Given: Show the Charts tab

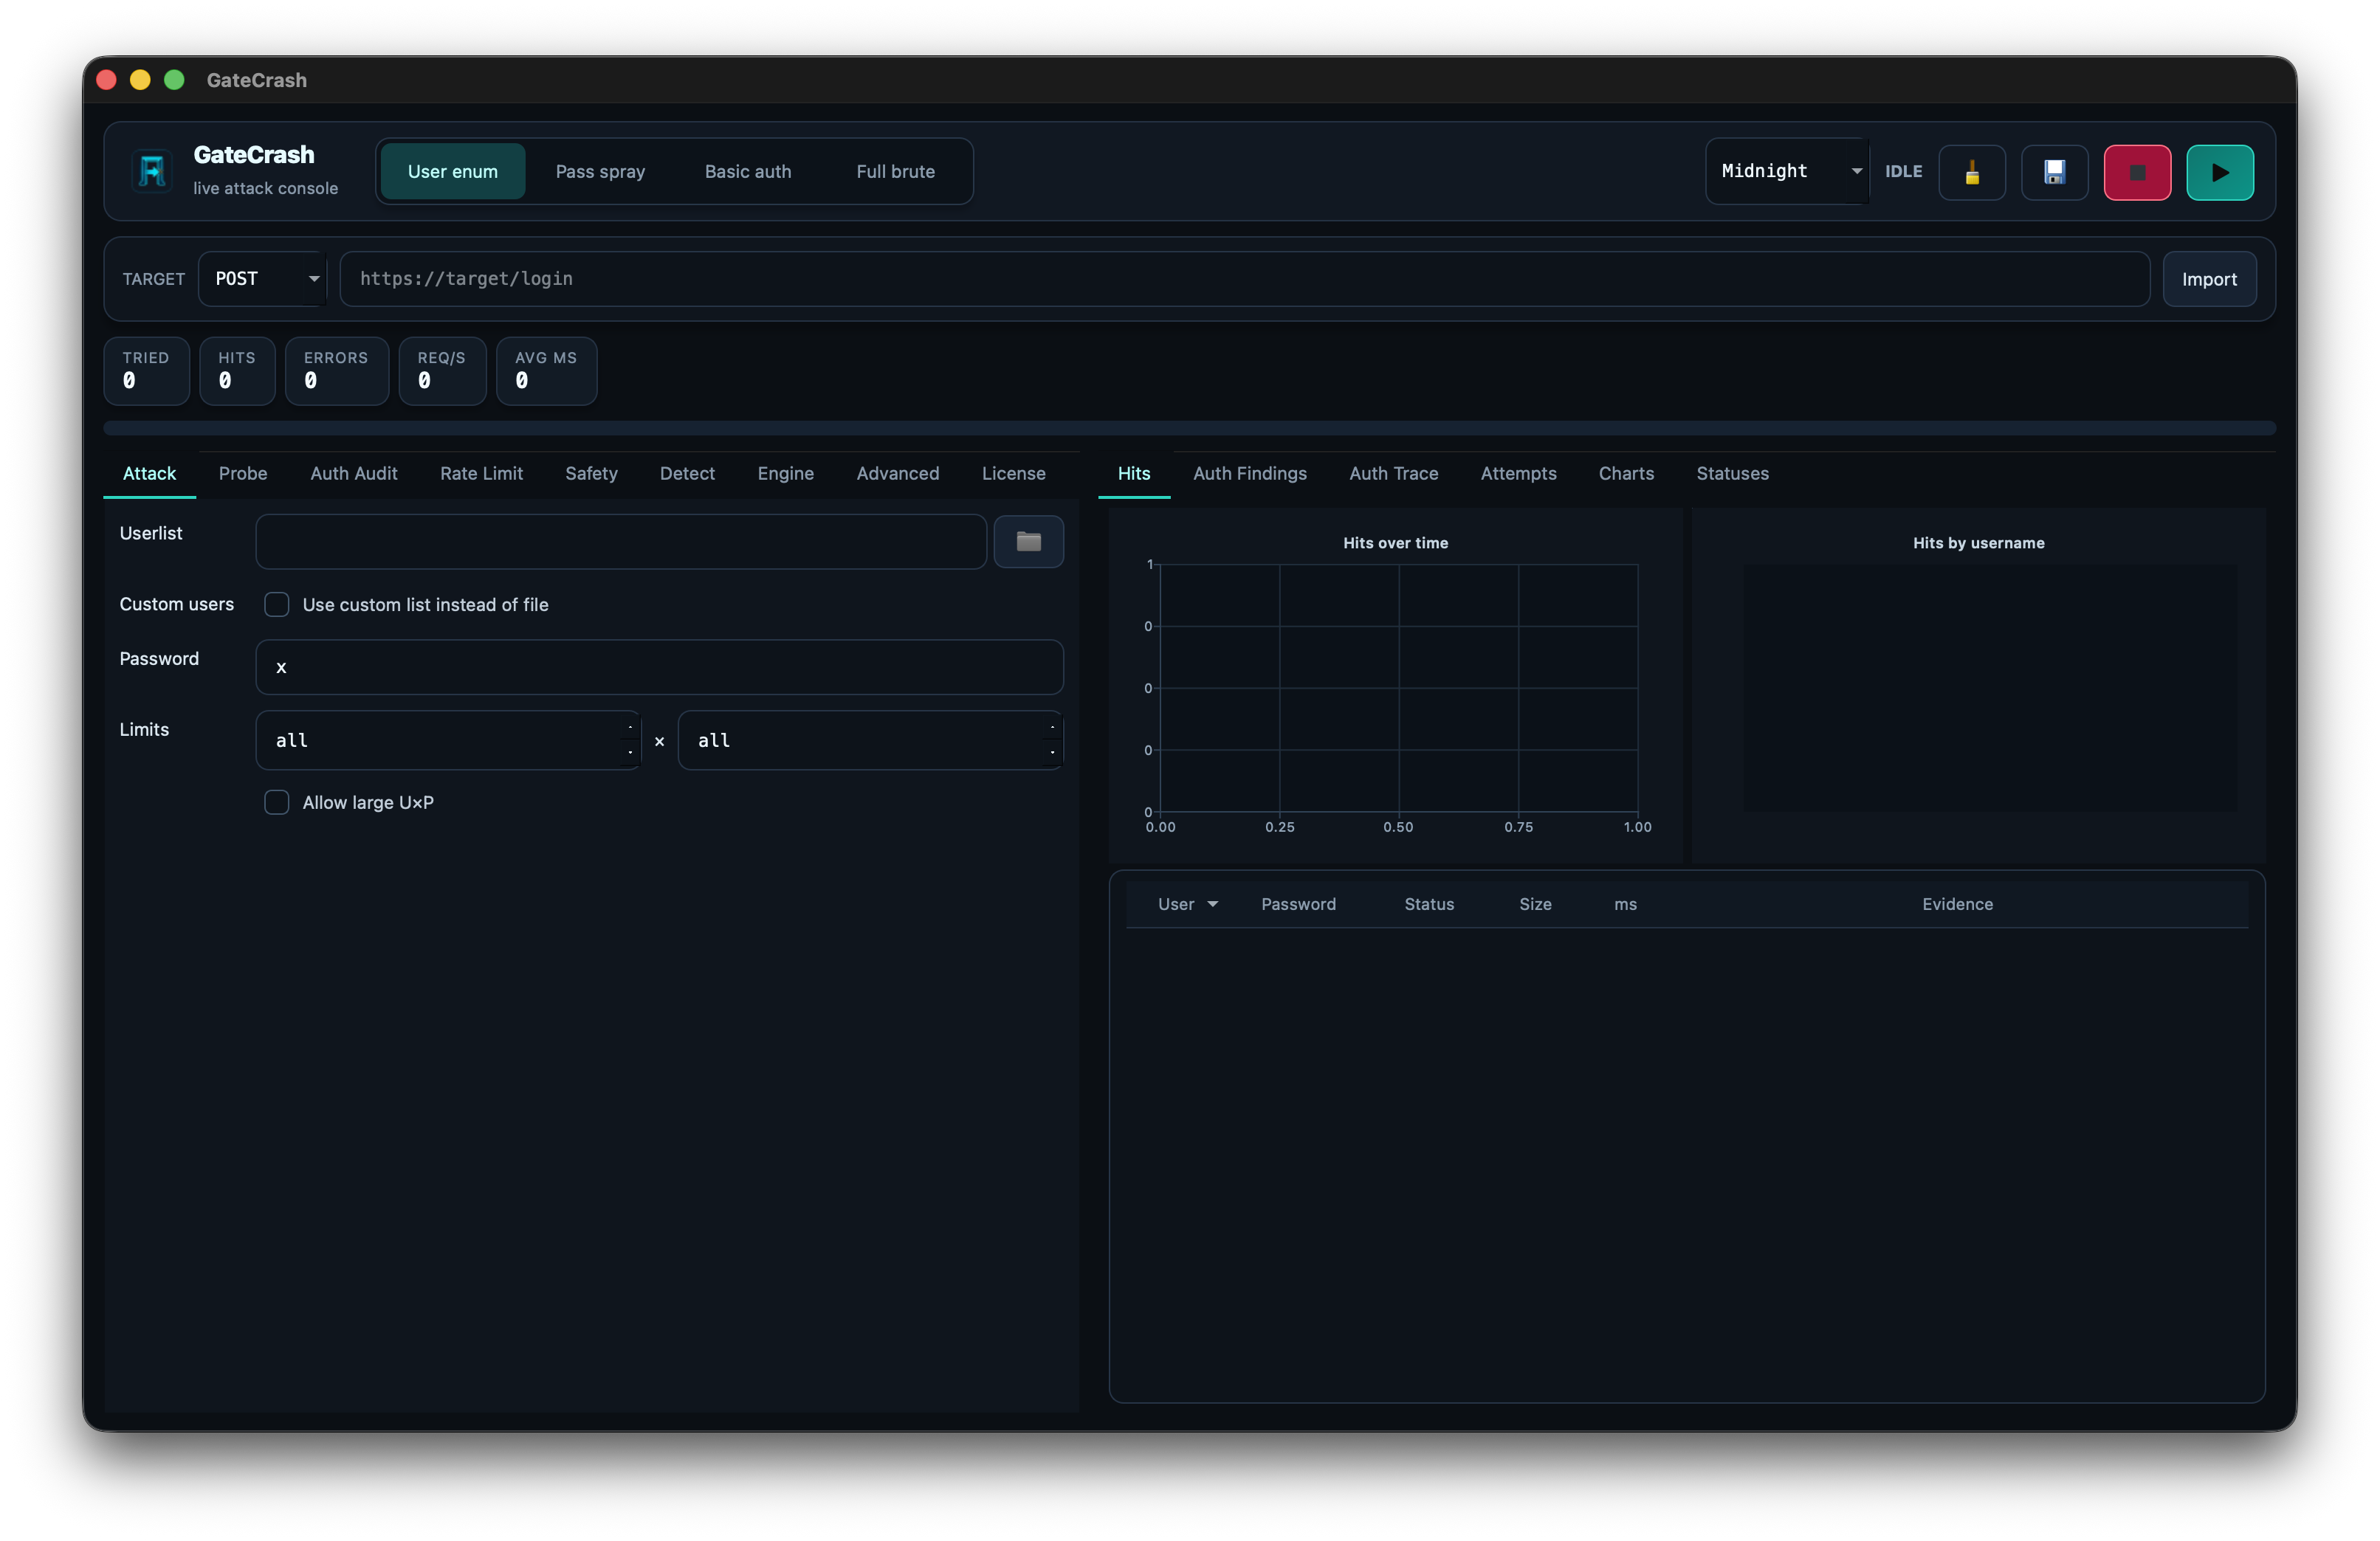Looking at the screenshot, I should click(x=1626, y=474).
